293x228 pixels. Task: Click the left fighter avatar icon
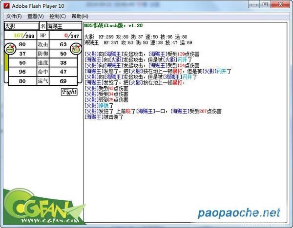[x=8, y=48]
